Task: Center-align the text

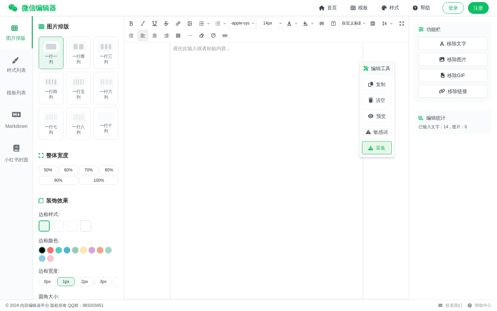Action: pyautogui.click(x=155, y=36)
